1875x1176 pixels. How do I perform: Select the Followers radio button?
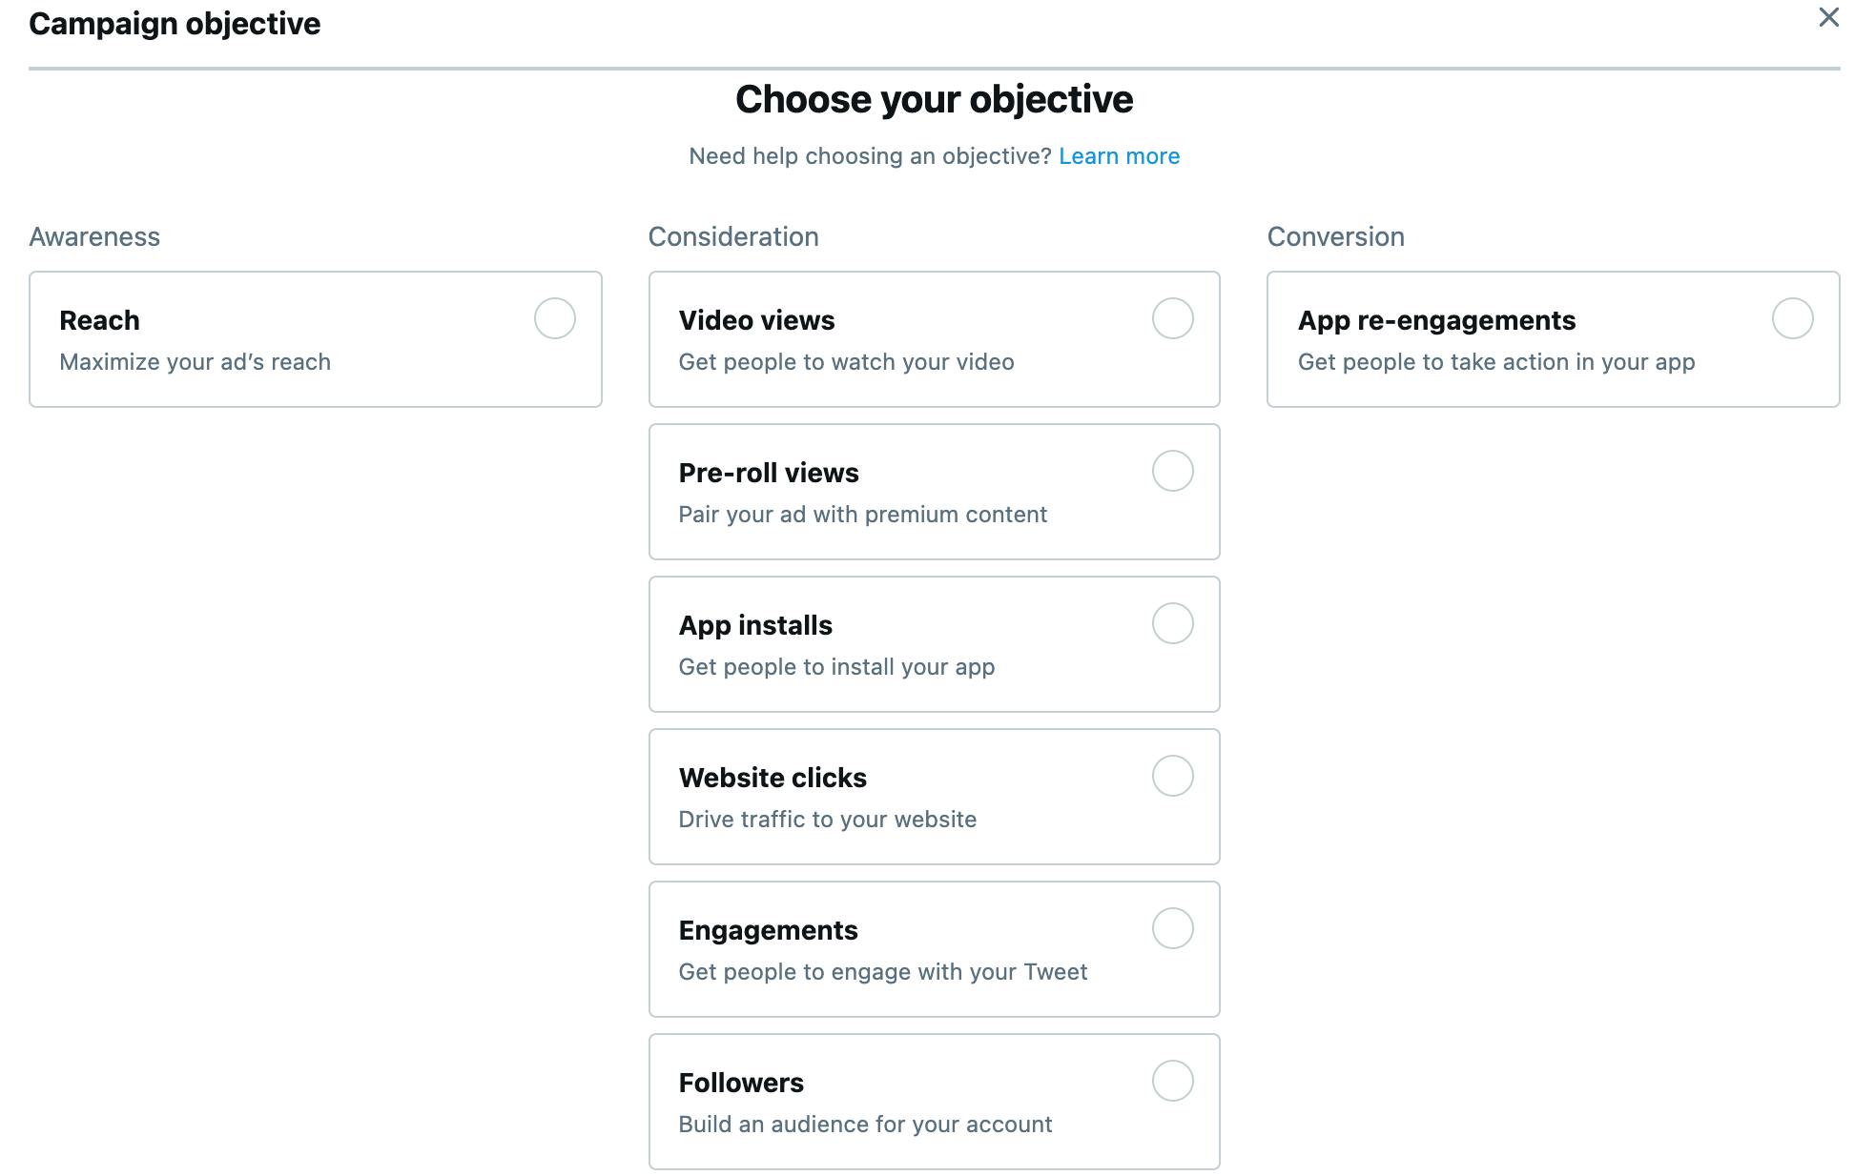point(1173,1081)
